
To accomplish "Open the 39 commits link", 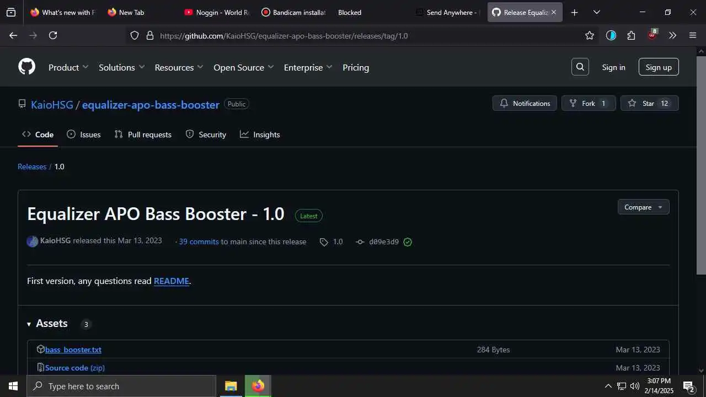I will (199, 242).
